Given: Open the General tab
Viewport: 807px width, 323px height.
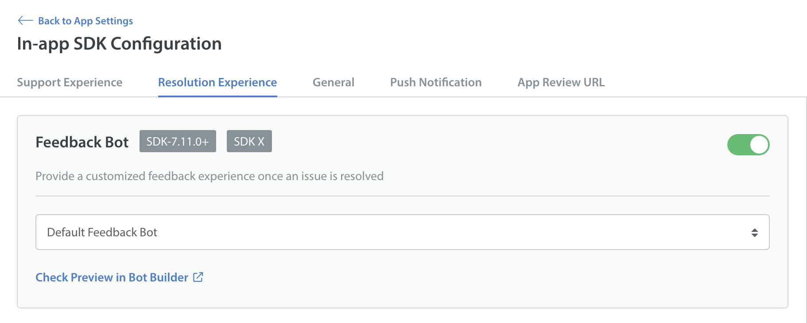Looking at the screenshot, I should (334, 82).
